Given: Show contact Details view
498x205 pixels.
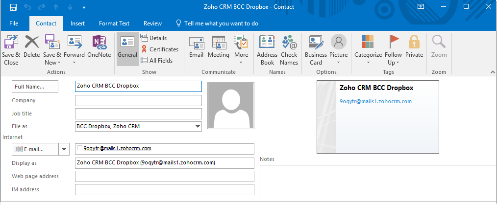Looking at the screenshot, I should pyautogui.click(x=154, y=38).
